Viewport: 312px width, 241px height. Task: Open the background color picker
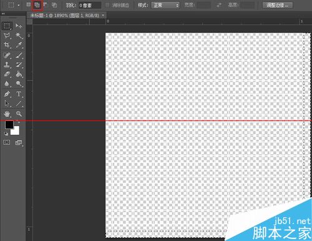[16, 131]
